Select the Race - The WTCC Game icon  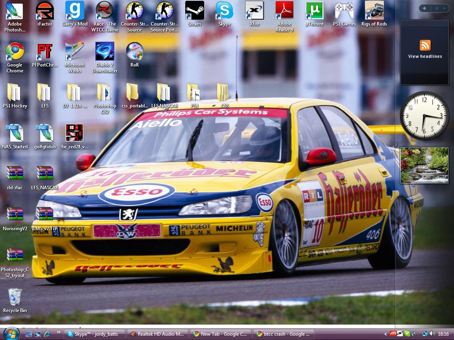click(x=104, y=17)
